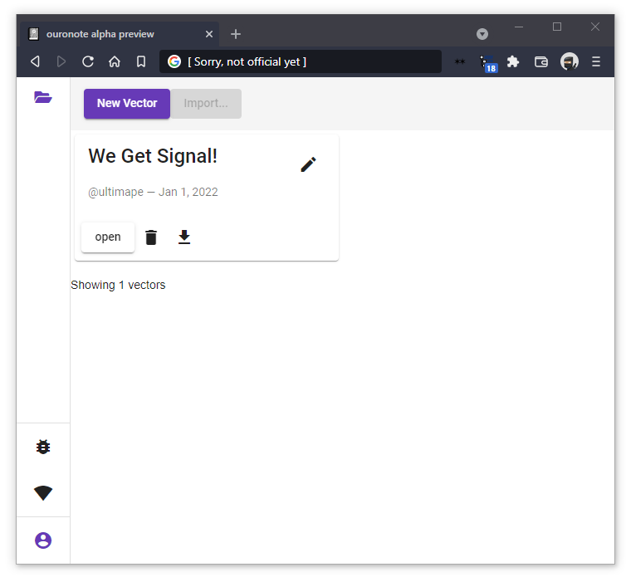Open the extensions puzzle piece menu
Viewport: 626px width, 577px height.
pyautogui.click(x=512, y=61)
